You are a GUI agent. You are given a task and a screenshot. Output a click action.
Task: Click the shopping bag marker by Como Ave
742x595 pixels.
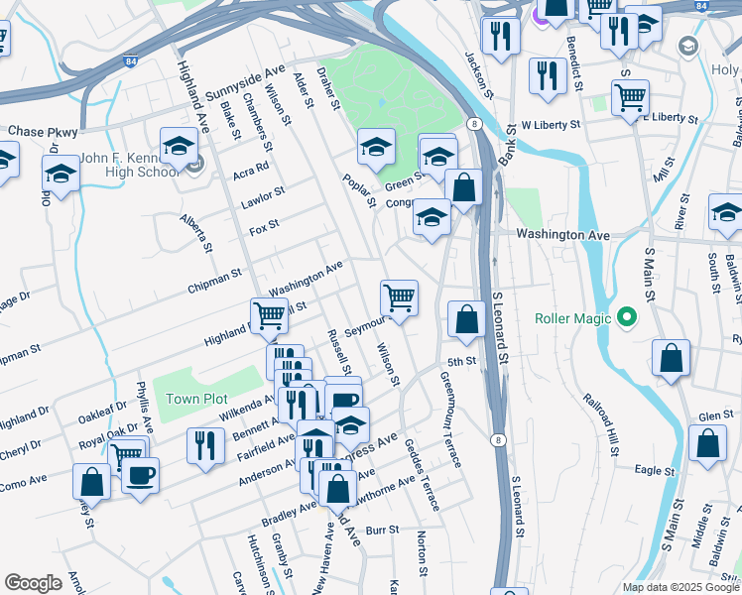pyautogui.click(x=91, y=486)
